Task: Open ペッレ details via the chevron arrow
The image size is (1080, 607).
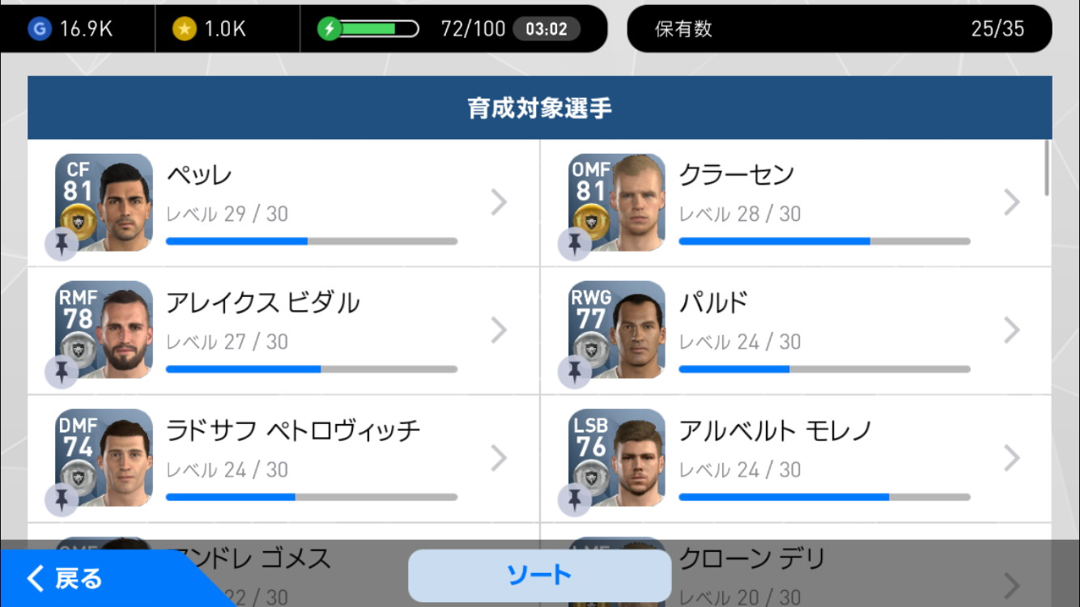Action: pos(499,202)
